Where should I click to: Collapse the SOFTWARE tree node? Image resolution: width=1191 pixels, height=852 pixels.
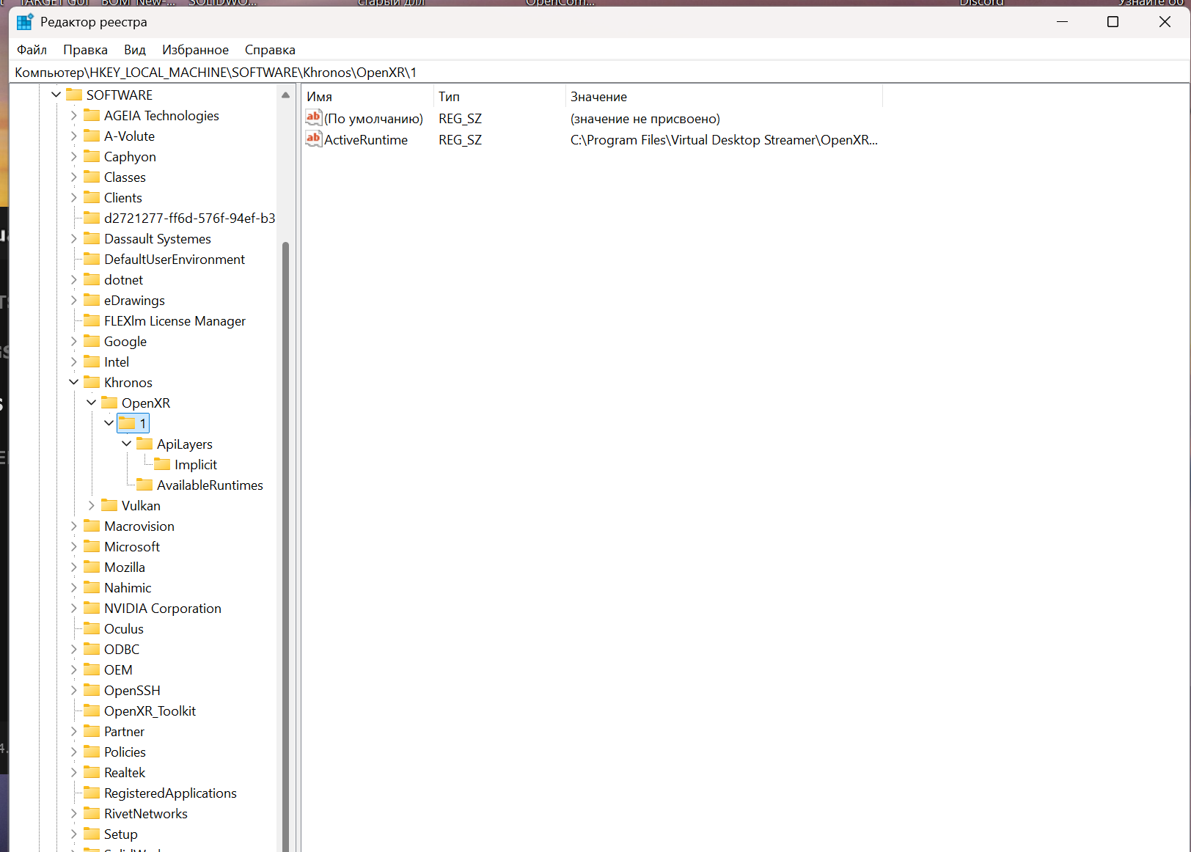pos(56,95)
